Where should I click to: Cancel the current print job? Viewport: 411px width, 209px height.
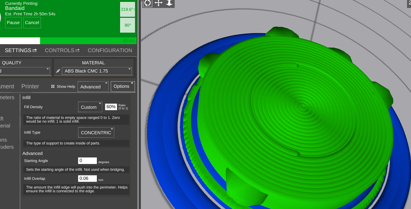tap(32, 23)
